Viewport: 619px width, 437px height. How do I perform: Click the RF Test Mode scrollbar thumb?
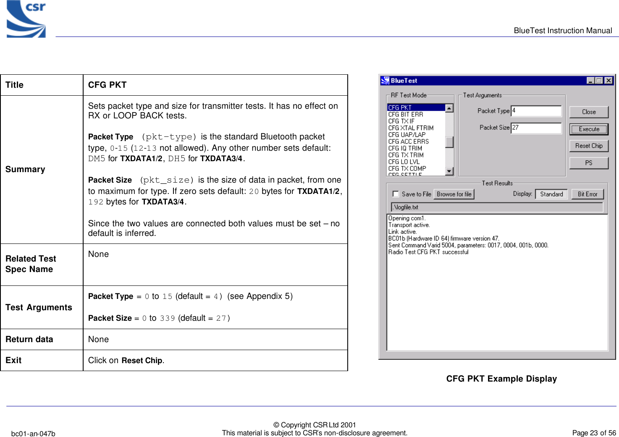coord(449,142)
